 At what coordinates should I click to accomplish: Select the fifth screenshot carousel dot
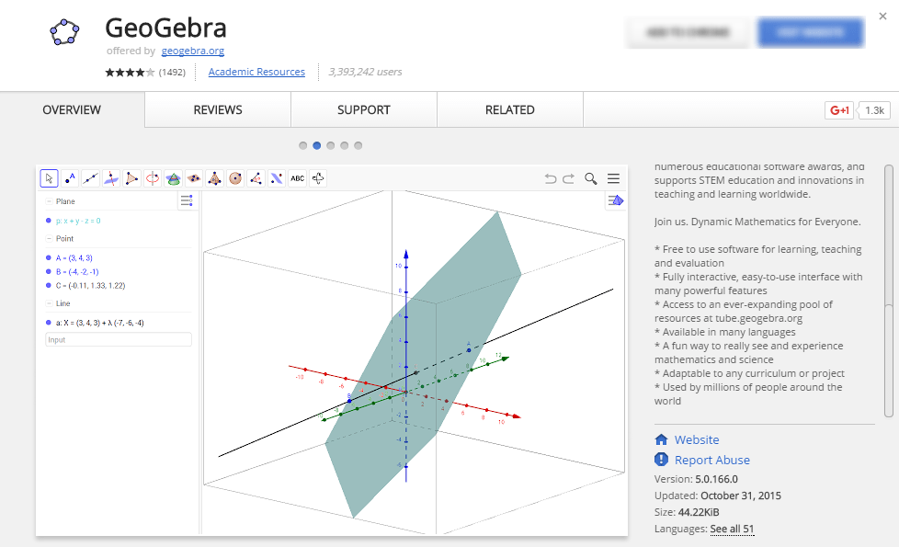(358, 145)
